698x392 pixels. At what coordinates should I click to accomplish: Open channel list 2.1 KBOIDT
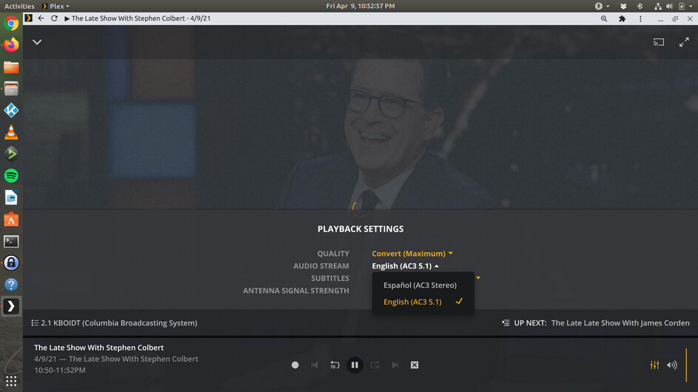pyautogui.click(x=115, y=323)
